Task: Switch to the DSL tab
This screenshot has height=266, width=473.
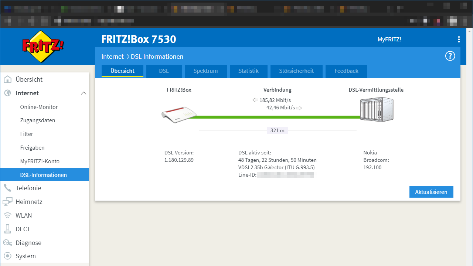Action: pos(164,71)
